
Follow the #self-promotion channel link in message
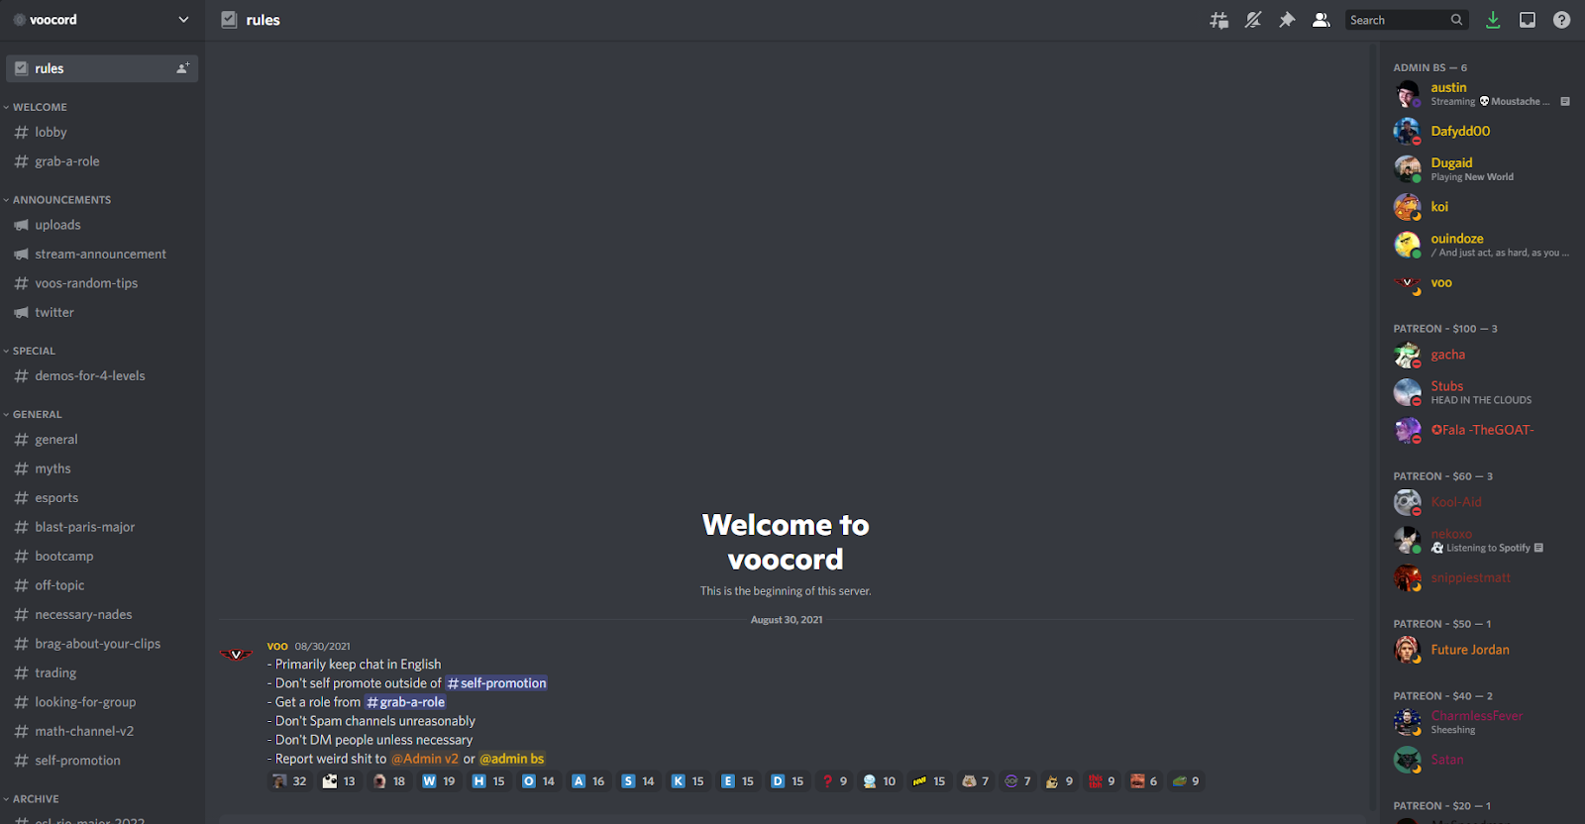[x=496, y=683]
